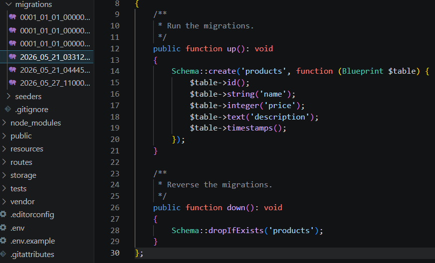Open the .env.example file

click(x=33, y=241)
